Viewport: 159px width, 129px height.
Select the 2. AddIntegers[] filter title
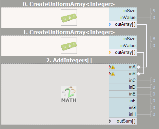pos(69,60)
